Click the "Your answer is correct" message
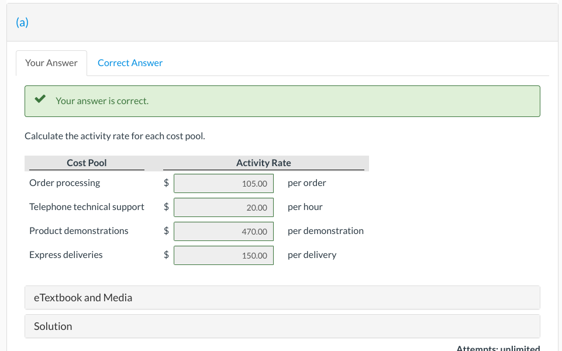Viewport: 562px width, 351px height. coord(102,101)
